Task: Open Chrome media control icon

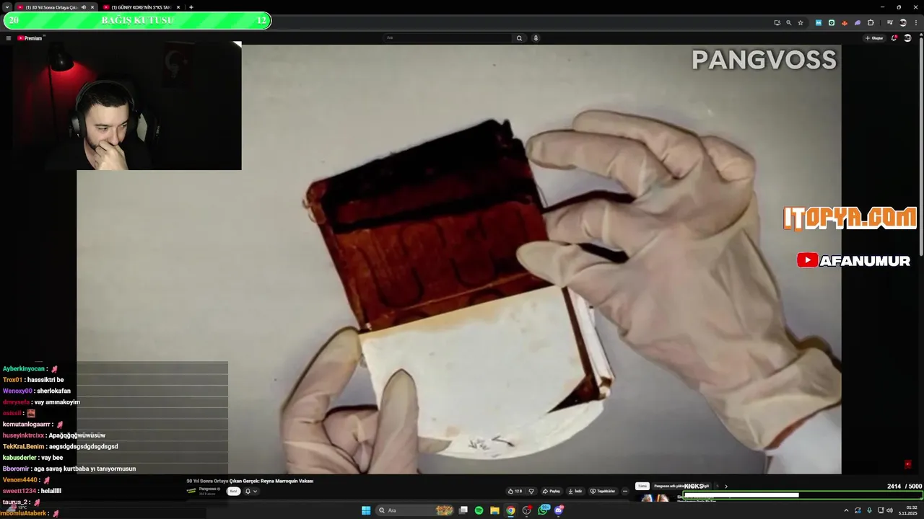Action: (x=890, y=23)
